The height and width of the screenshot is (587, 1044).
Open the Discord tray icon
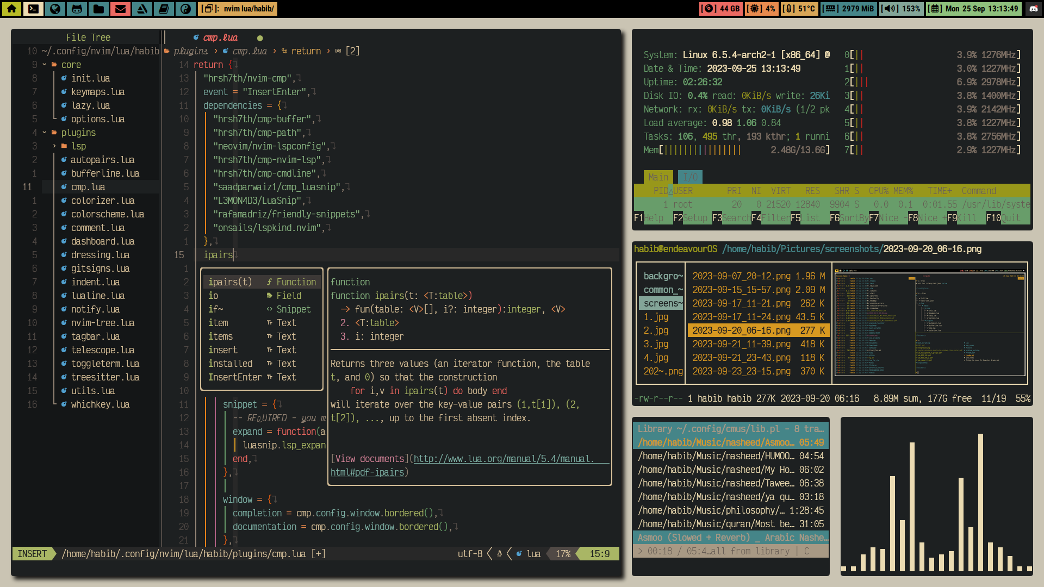click(1033, 9)
